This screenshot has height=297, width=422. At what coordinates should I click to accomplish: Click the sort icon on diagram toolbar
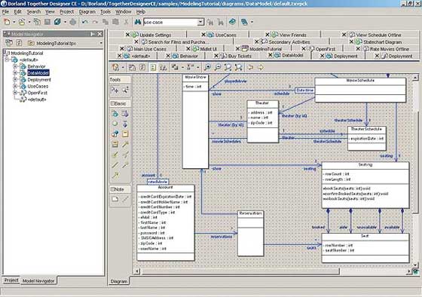163,67
